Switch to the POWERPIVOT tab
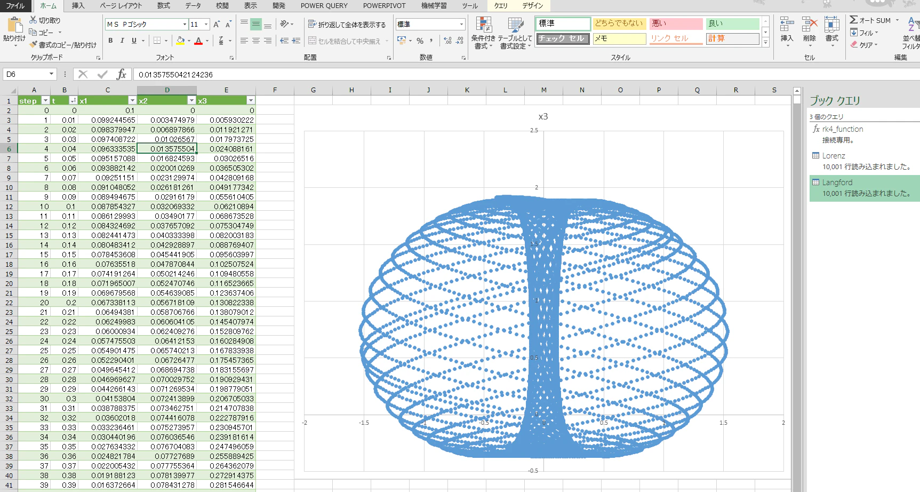The height and width of the screenshot is (492, 920). pyautogui.click(x=384, y=6)
